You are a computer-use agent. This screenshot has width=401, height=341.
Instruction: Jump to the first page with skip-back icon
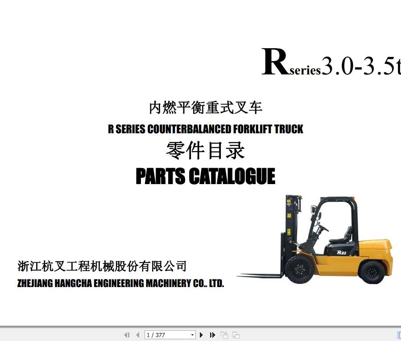click(x=127, y=335)
